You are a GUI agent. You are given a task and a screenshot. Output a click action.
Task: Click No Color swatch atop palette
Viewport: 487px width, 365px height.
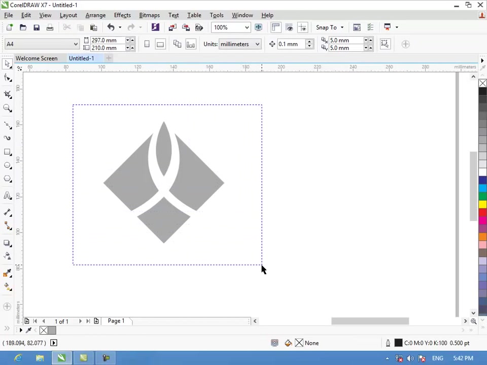(x=482, y=83)
